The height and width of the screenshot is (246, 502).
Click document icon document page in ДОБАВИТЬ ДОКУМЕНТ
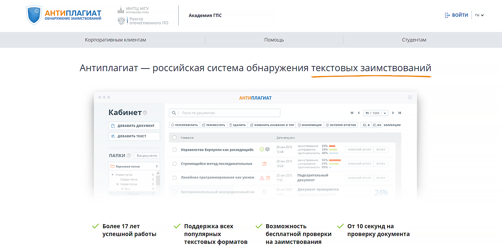pos(113,126)
